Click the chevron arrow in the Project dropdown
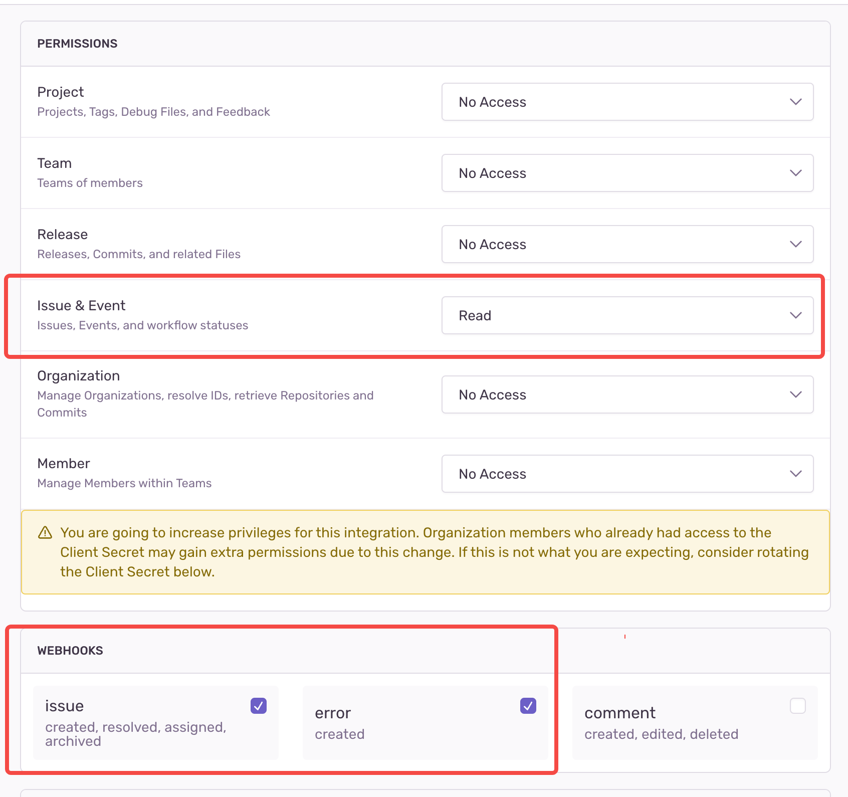This screenshot has width=848, height=797. (795, 102)
